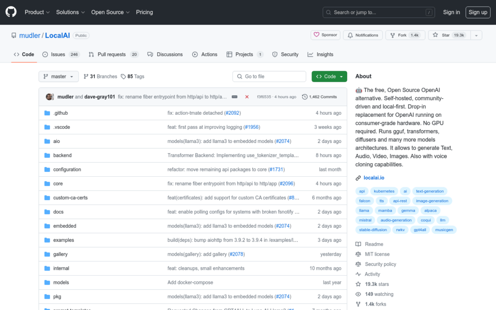Click the tag icon next to 85 Tags
The height and width of the screenshot is (310, 496).
click(124, 77)
